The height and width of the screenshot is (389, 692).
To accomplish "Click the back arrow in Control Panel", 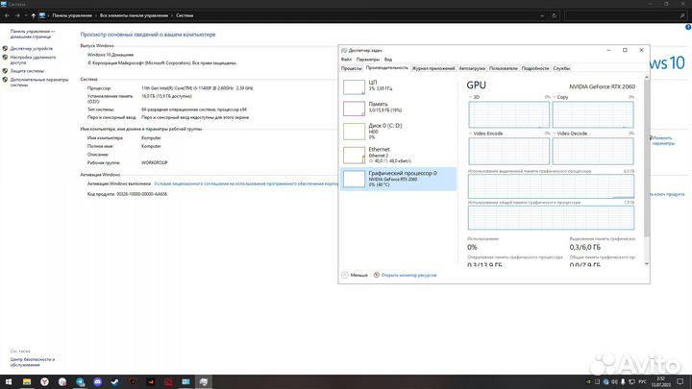I will pyautogui.click(x=7, y=15).
